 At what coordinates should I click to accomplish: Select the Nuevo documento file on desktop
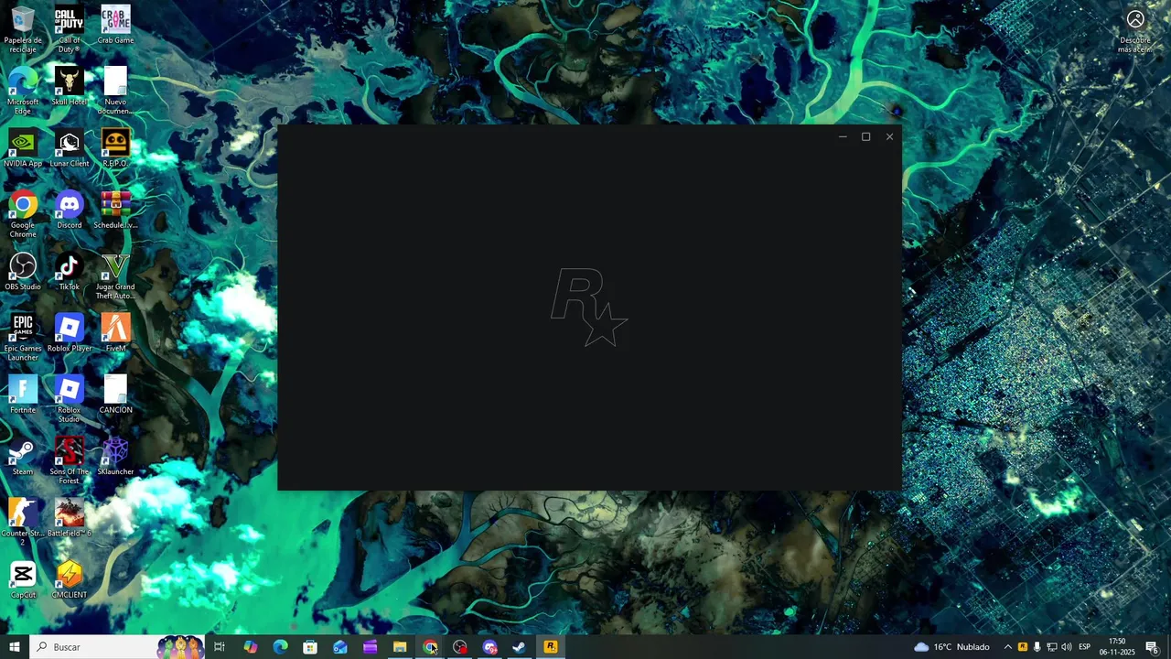(x=115, y=90)
